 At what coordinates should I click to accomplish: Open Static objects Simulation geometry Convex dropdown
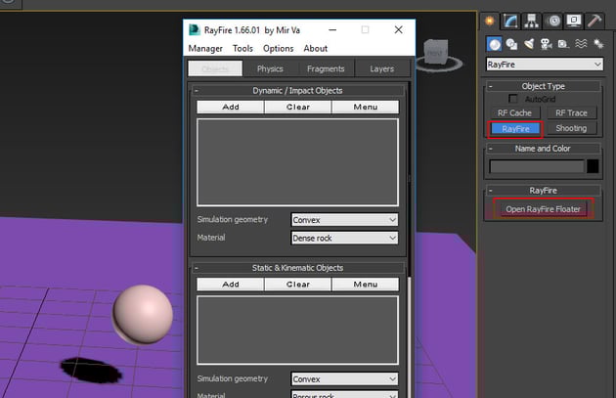click(344, 379)
